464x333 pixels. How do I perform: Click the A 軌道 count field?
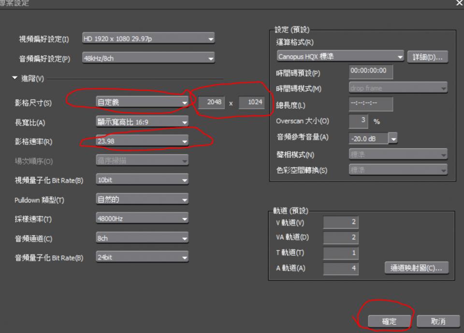coord(341,269)
